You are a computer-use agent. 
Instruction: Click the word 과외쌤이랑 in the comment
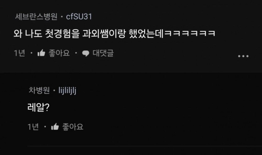pos(104,33)
